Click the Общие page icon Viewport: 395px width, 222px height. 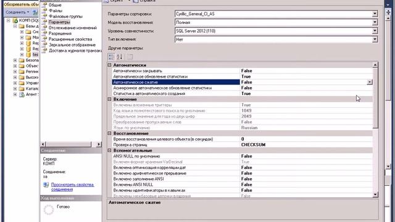44,5
